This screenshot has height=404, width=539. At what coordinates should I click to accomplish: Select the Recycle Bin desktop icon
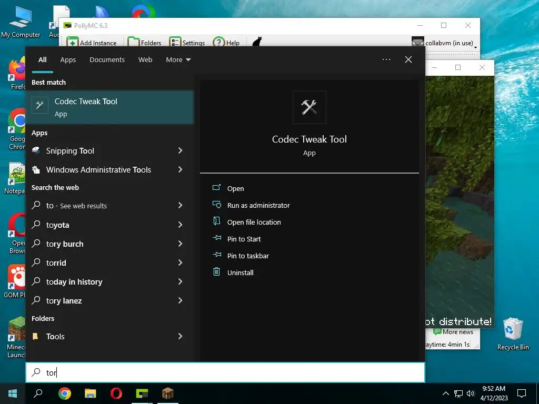[x=513, y=334]
